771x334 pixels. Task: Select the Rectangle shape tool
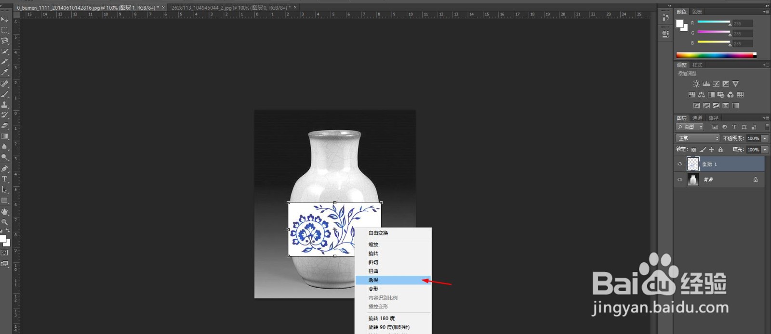pos(5,200)
